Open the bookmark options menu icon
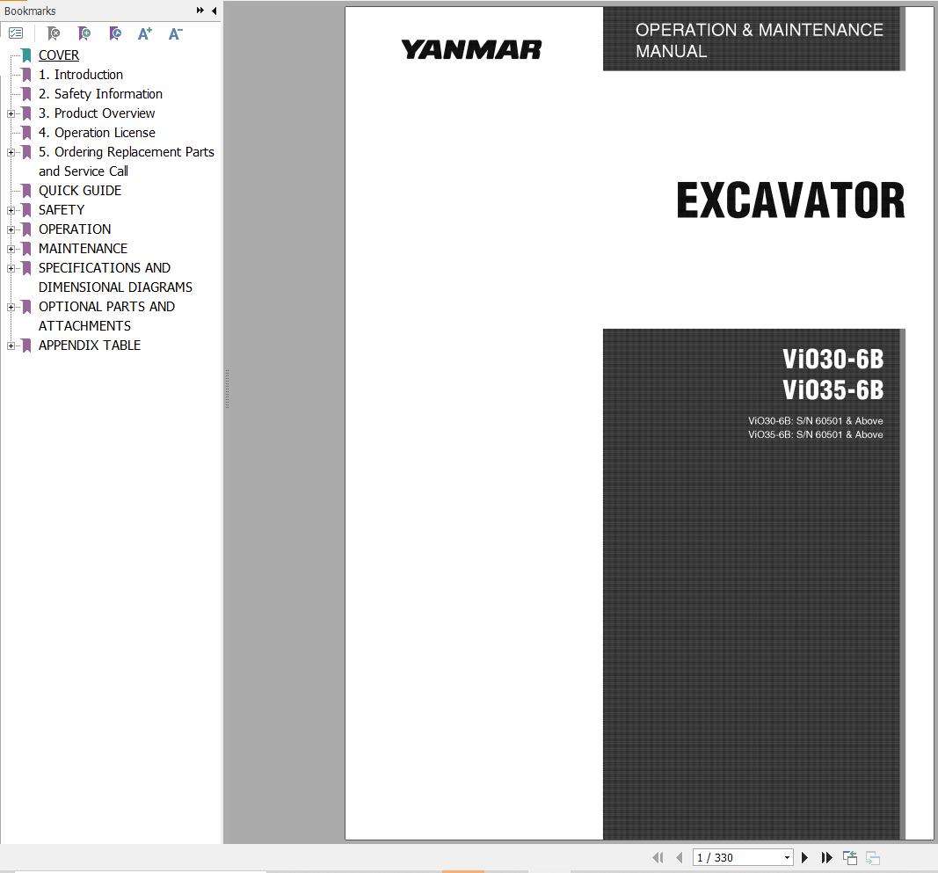The height and width of the screenshot is (873, 938). 16,33
